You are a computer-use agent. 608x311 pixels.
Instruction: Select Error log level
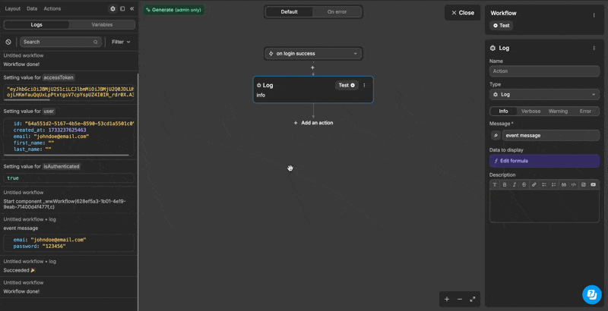pyautogui.click(x=585, y=111)
